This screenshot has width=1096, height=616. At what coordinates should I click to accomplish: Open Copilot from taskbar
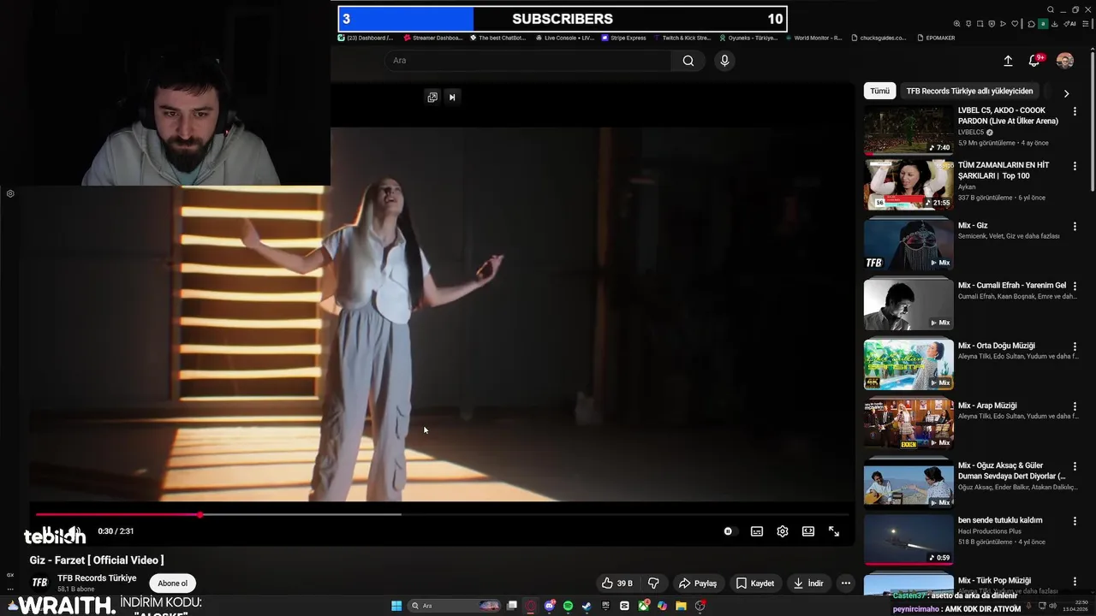[x=662, y=606]
